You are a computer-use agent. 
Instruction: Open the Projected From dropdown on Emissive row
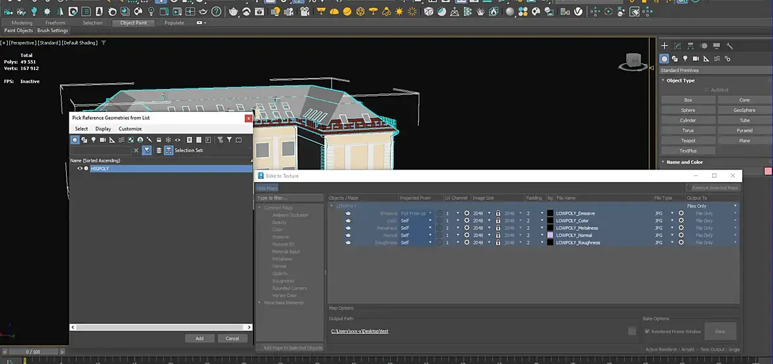click(x=430, y=213)
